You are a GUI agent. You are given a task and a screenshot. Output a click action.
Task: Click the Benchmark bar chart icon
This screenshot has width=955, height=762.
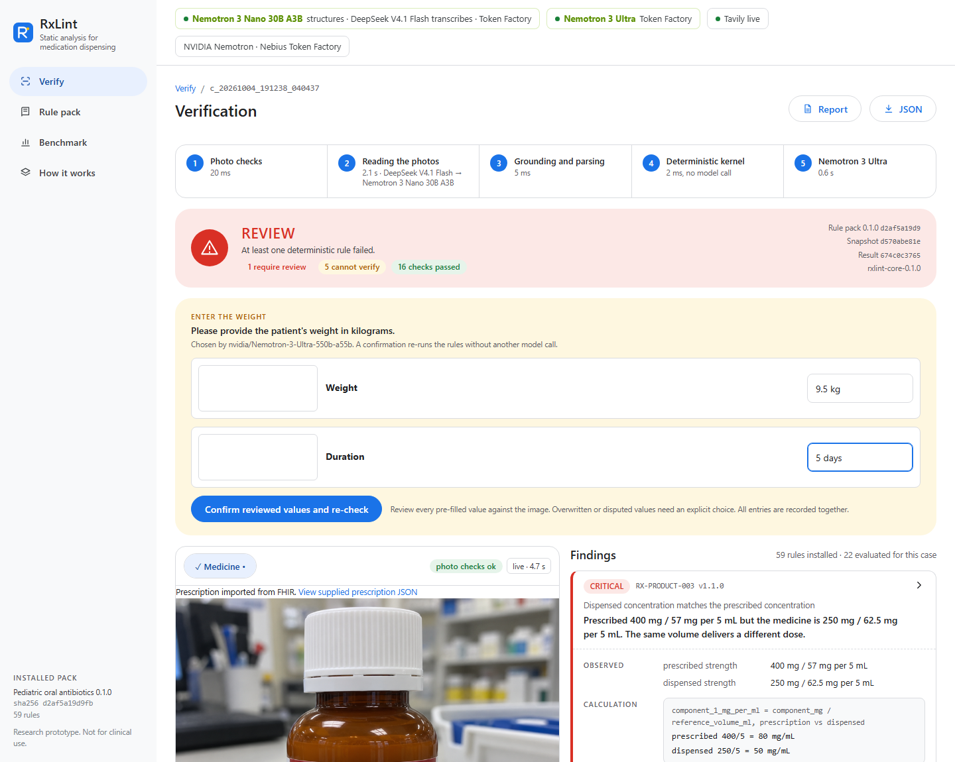point(26,142)
